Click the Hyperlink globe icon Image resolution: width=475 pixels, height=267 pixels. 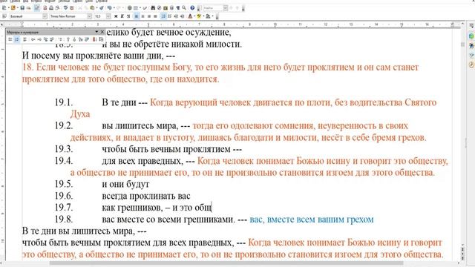pyautogui.click(x=130, y=8)
